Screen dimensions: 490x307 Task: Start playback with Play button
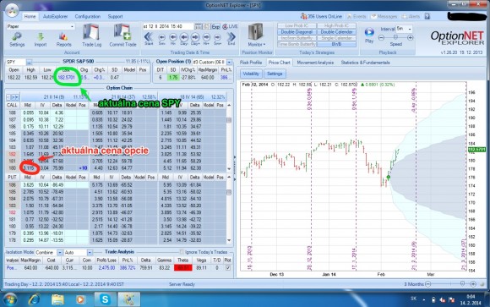point(369,35)
